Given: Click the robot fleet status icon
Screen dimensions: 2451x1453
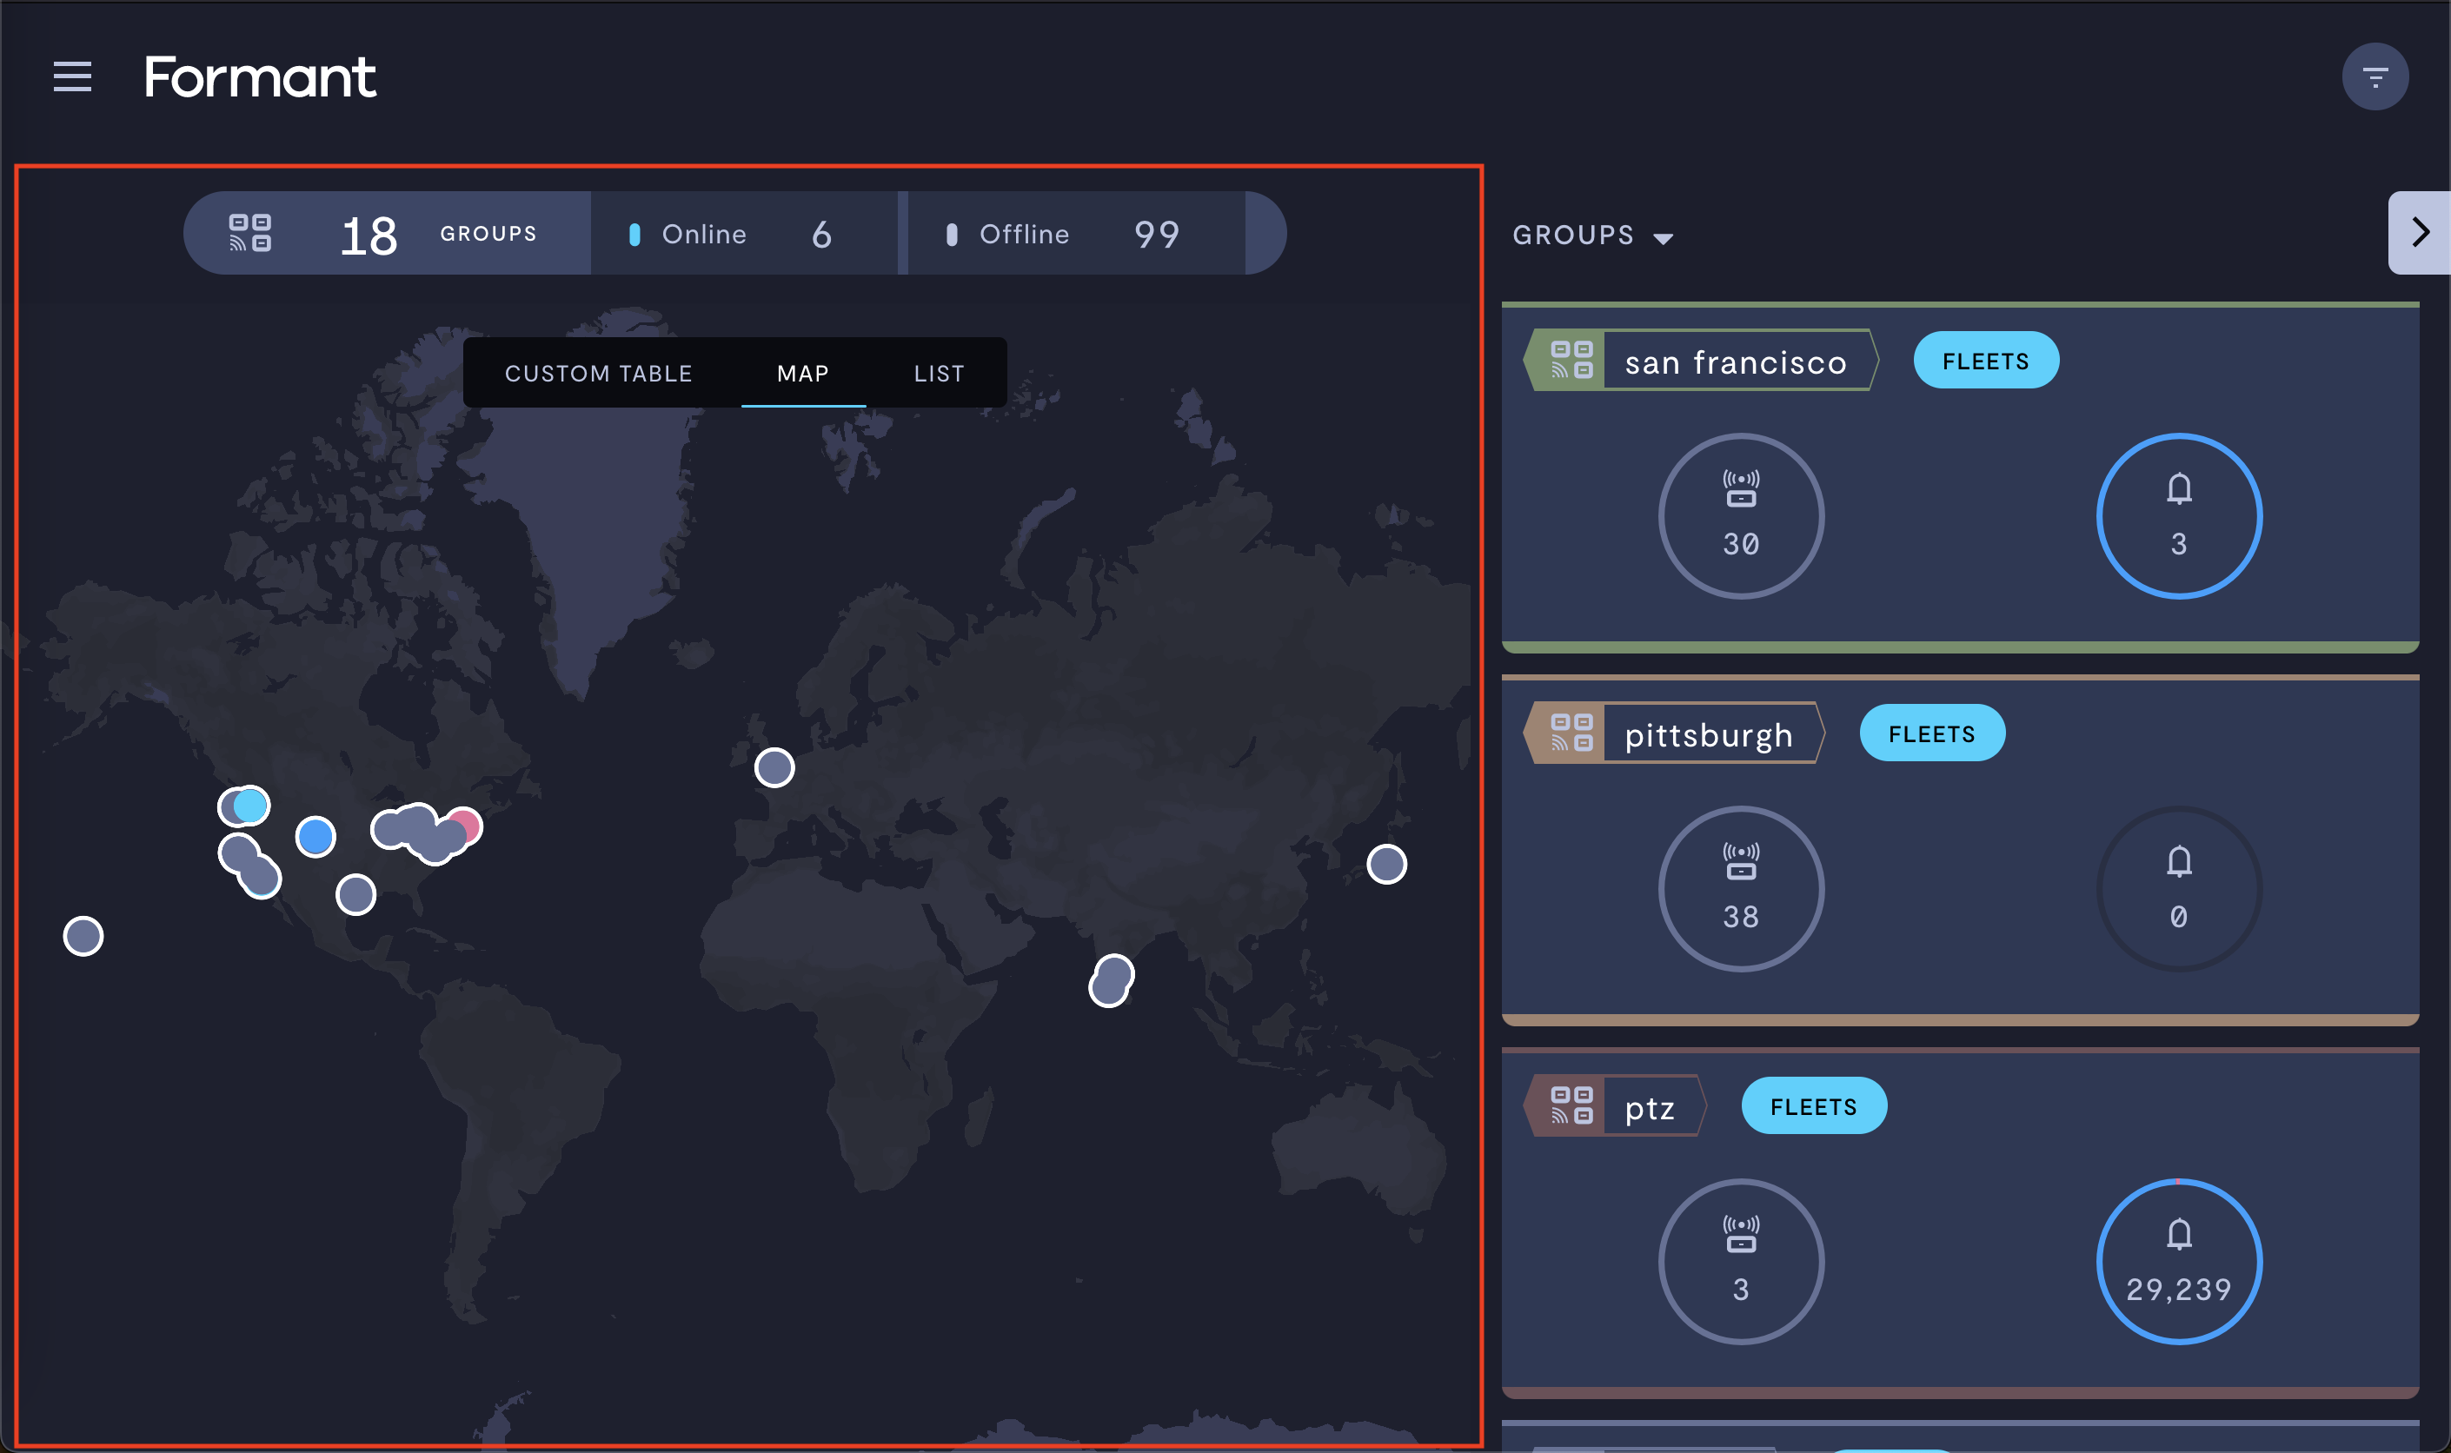Looking at the screenshot, I should [251, 232].
